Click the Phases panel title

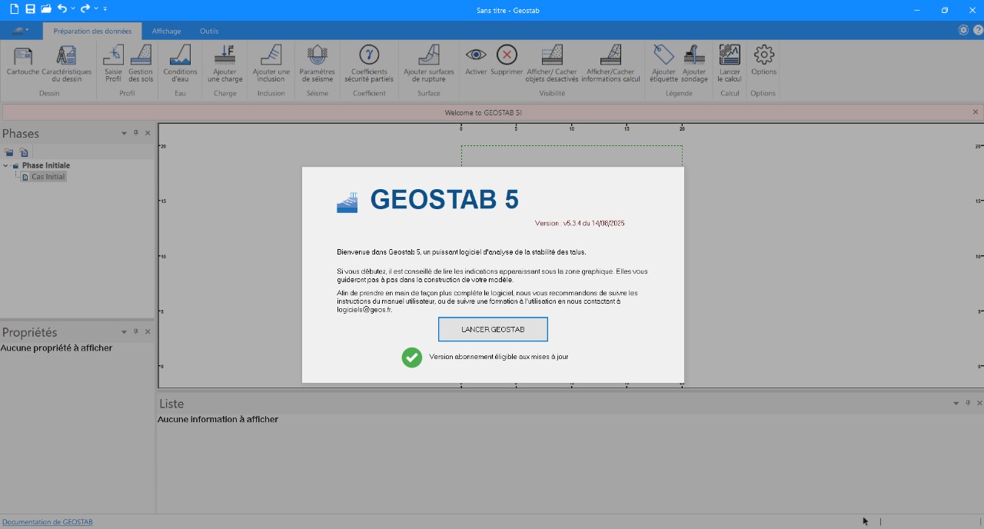point(21,134)
